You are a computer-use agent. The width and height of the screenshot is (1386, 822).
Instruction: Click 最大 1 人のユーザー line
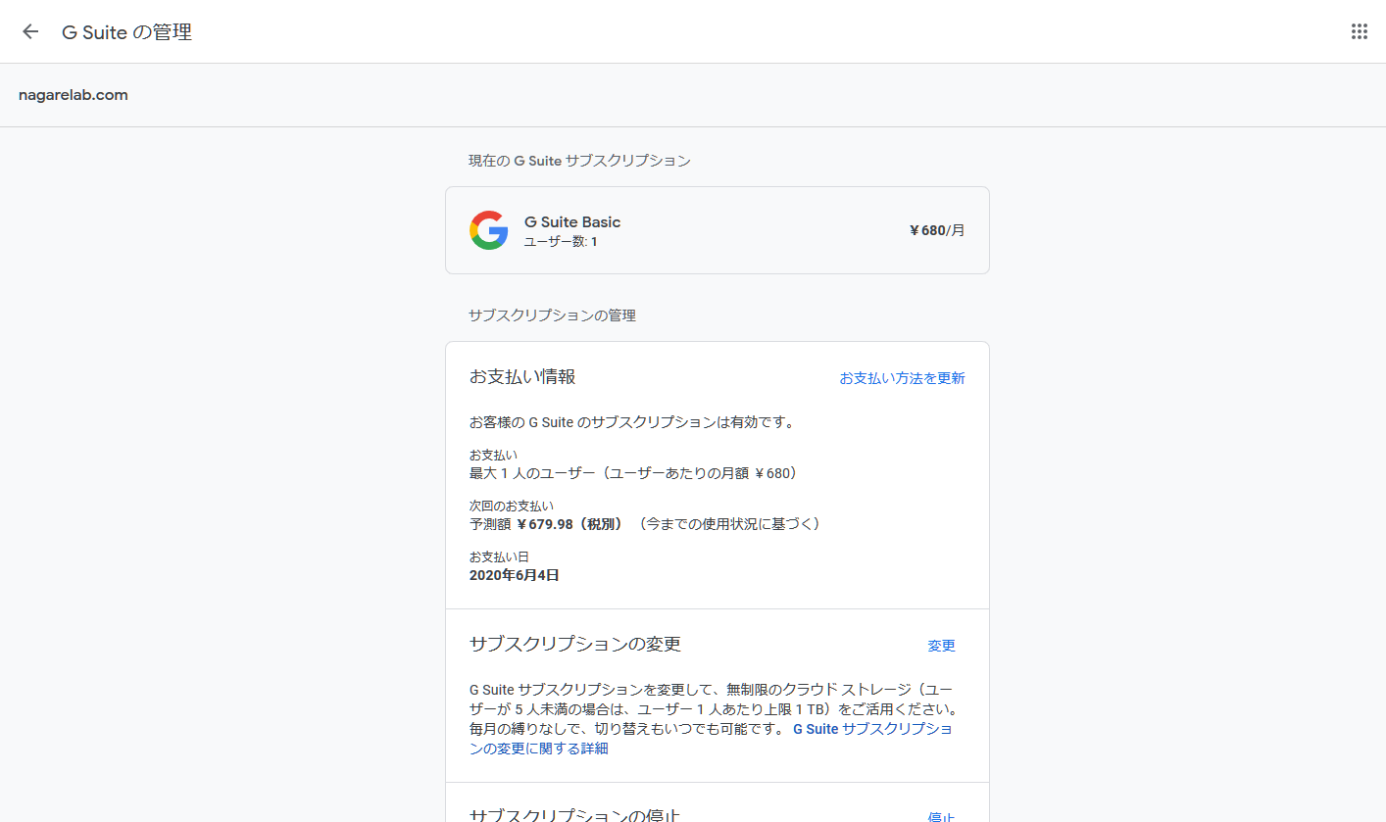coord(634,473)
